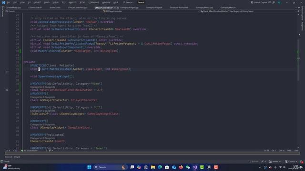The height and width of the screenshot is (171, 305).
Task: Open the Build menu
Action: point(47,2)
